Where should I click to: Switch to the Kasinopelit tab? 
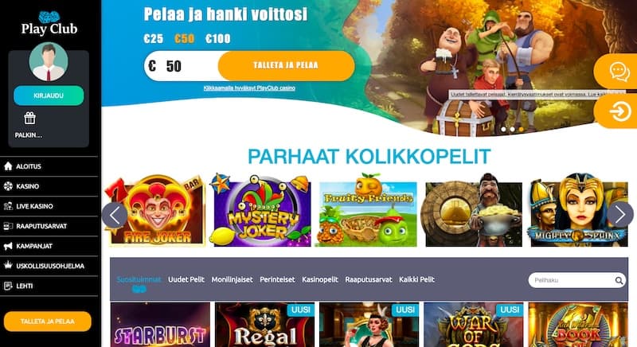point(320,279)
